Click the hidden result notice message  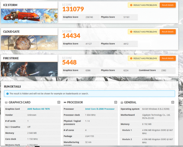49,94
